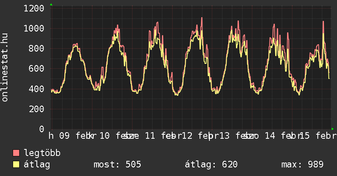
Task: Click the 'most: 505' current value
Action: (117, 165)
